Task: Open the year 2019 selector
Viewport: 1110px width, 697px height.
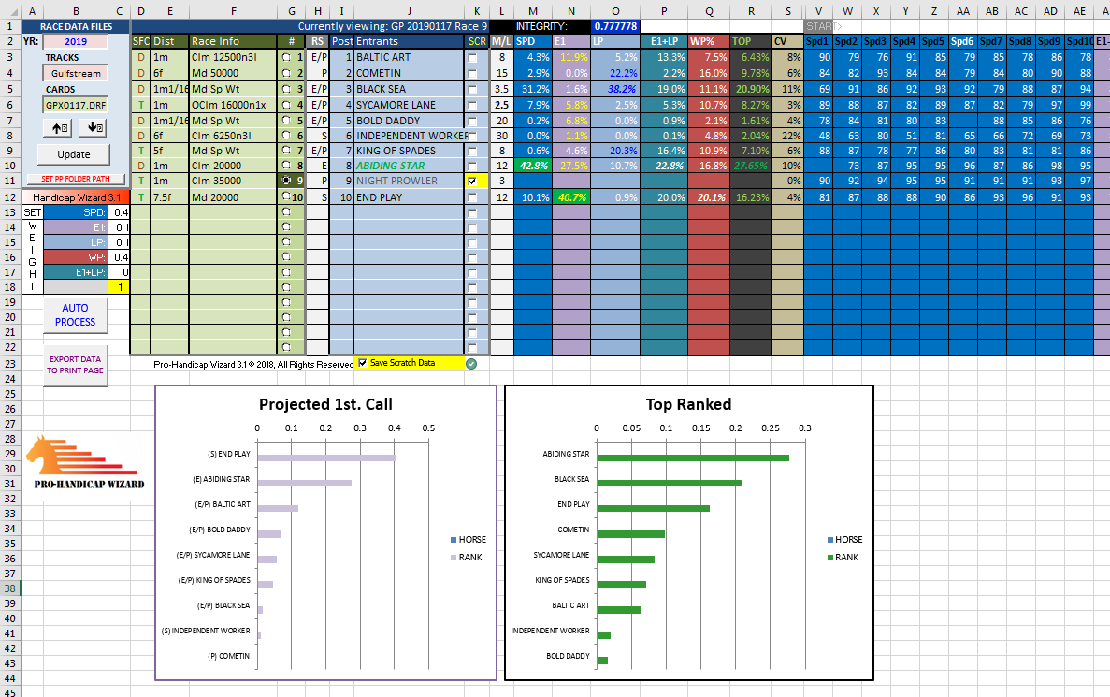Action: click(74, 42)
